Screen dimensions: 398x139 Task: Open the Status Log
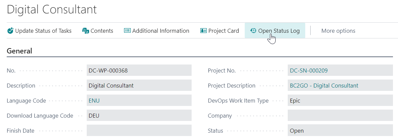tap(279, 31)
